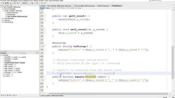
Task: Select toString() : String in the Navigator
Action: 13,72
